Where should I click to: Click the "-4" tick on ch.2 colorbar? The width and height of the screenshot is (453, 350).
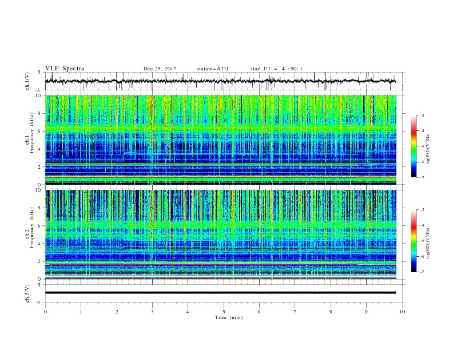click(x=422, y=225)
